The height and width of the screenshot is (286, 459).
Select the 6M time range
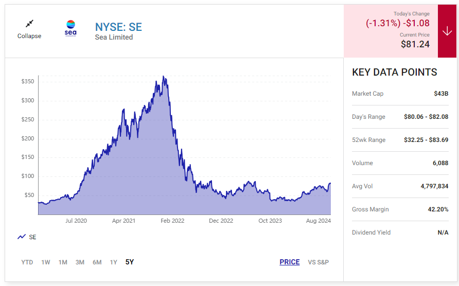coord(97,262)
